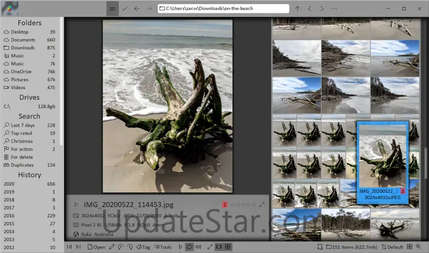Open the Tag menu
This screenshot has width=429, height=253.
143,247
